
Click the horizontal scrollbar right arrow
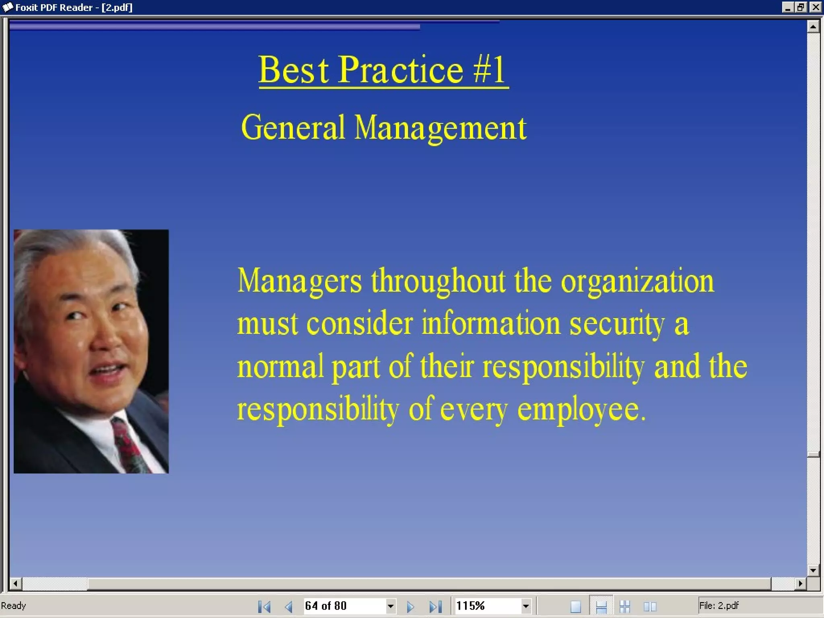tap(800, 583)
